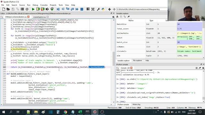Viewport: 205px width, 115px height.
Task: Go forward with right arrow icon
Action: point(114,9)
